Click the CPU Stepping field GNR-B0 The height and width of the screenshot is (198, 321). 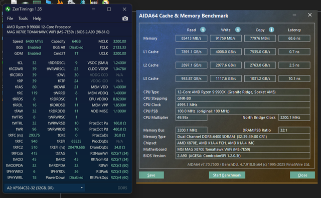243,98
